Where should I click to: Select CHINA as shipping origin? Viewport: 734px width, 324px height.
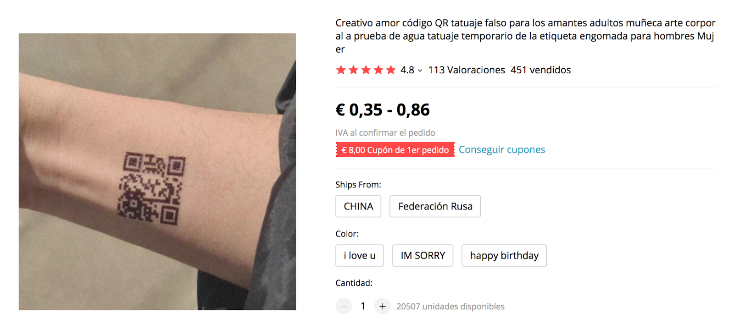pos(358,206)
